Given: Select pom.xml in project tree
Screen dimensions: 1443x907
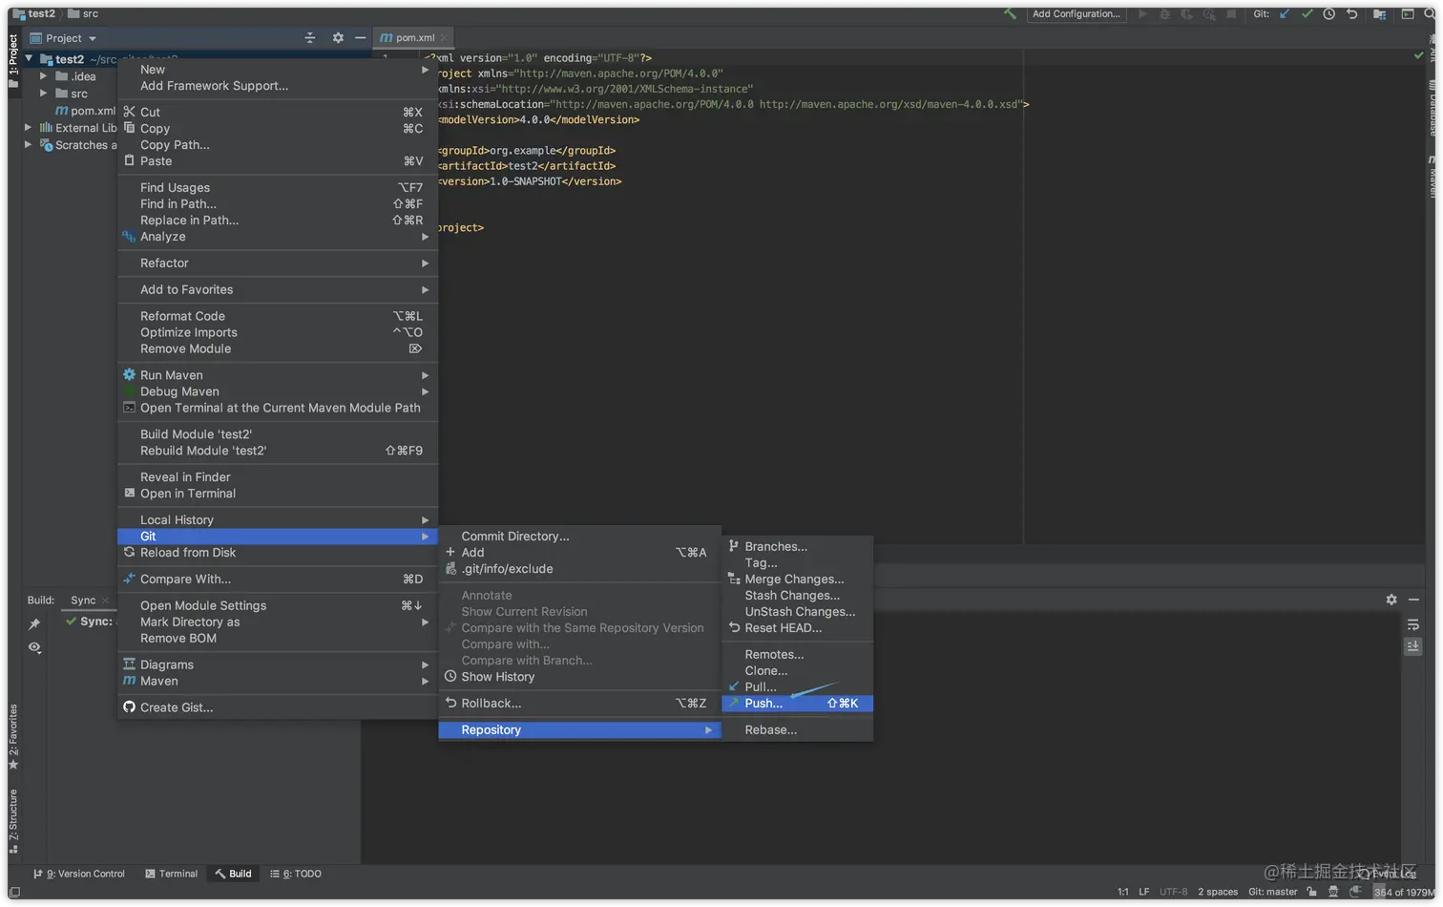Looking at the screenshot, I should pos(86,111).
